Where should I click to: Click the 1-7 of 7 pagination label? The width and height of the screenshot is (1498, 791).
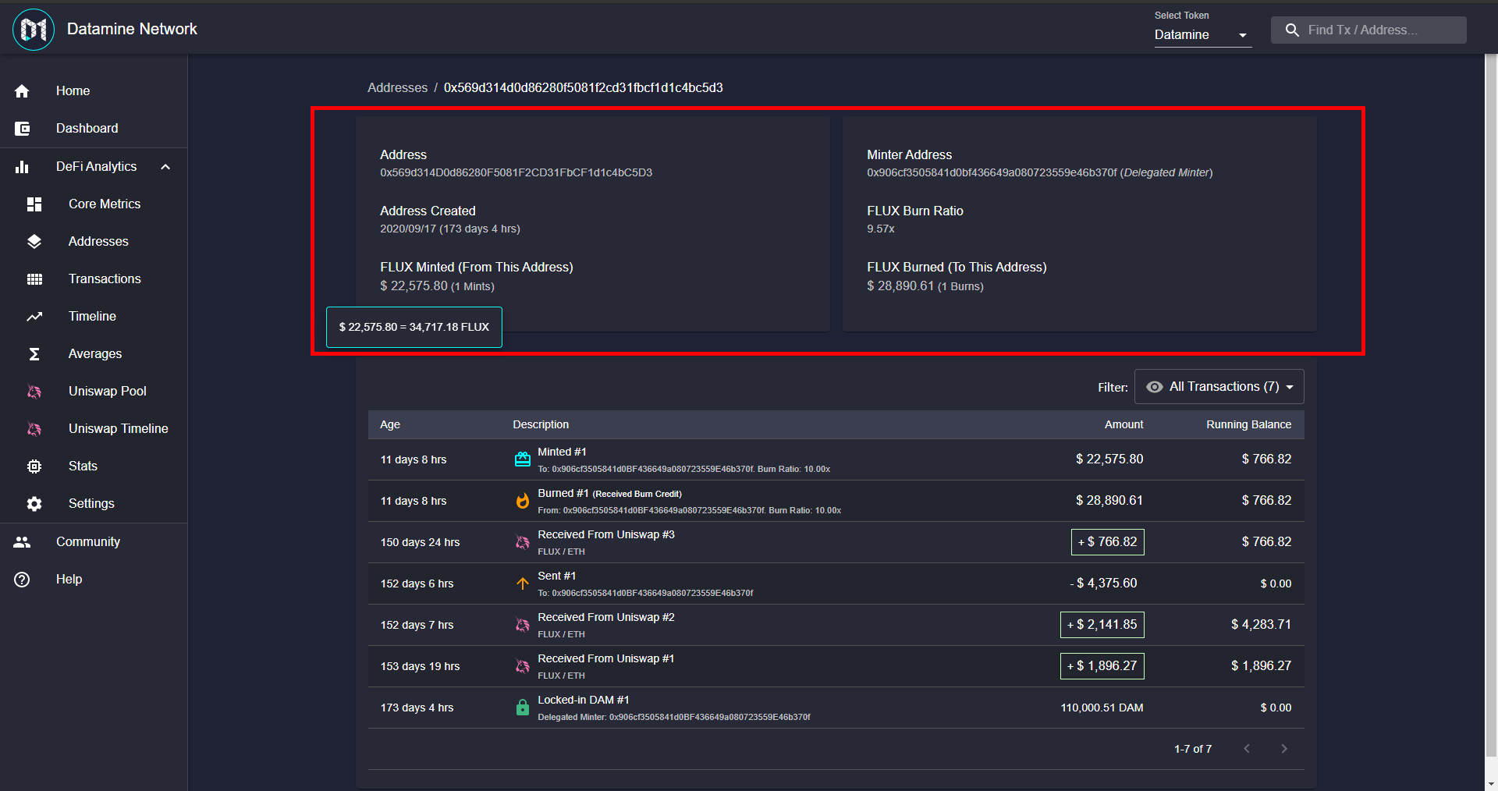pos(1193,749)
